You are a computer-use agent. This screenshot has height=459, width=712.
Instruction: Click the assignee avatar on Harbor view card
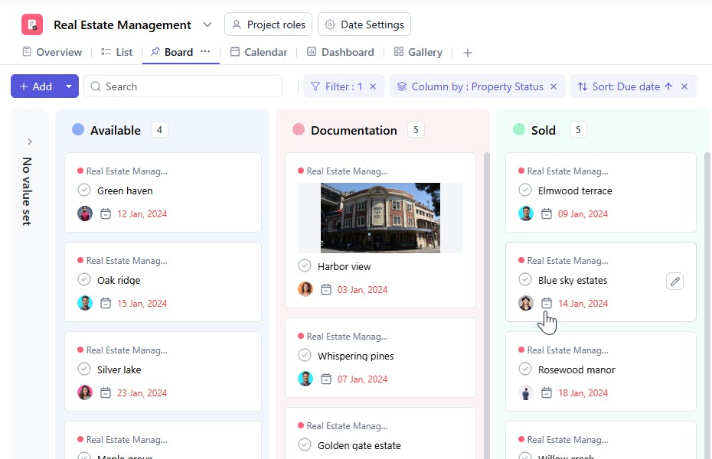(305, 289)
